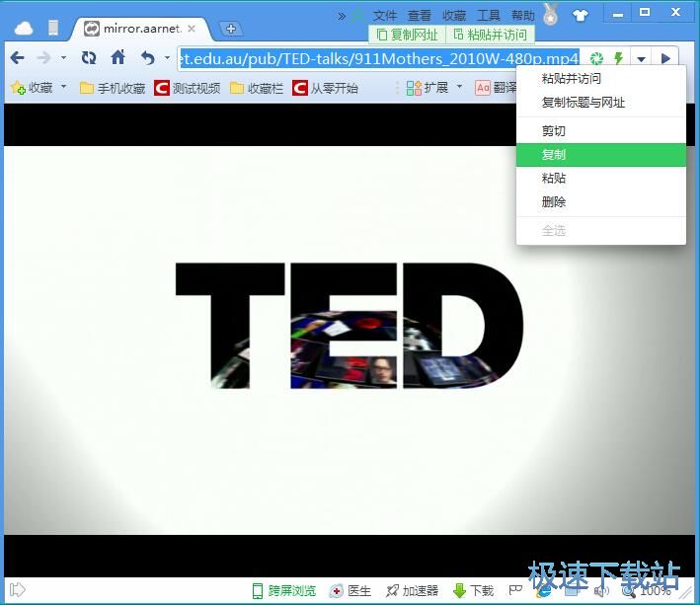Open the 收藏栏 bookmark folder
The height and width of the screenshot is (605, 700).
(257, 89)
